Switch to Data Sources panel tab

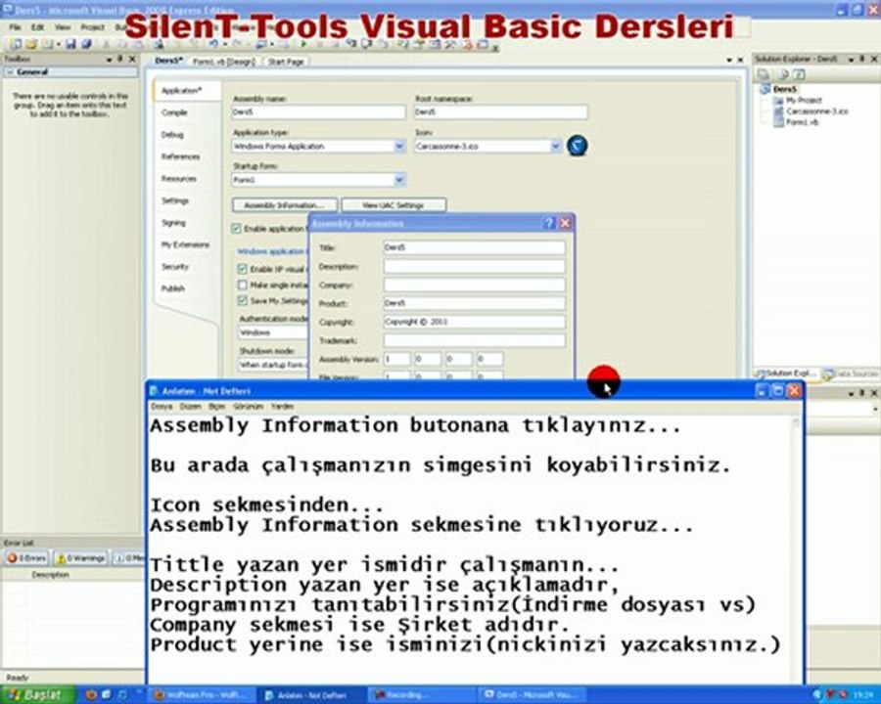pyautogui.click(x=851, y=374)
